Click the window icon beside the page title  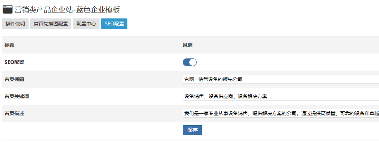point(7,9)
